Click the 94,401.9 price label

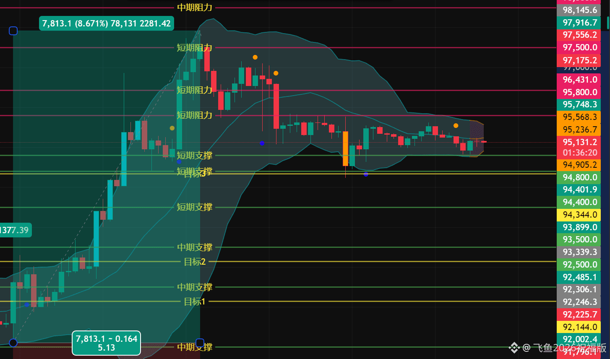click(x=579, y=190)
